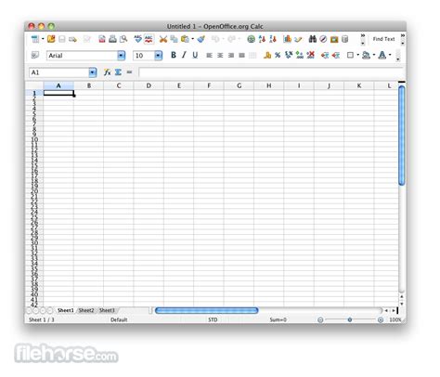
Task: Select column header H
Action: (269, 85)
